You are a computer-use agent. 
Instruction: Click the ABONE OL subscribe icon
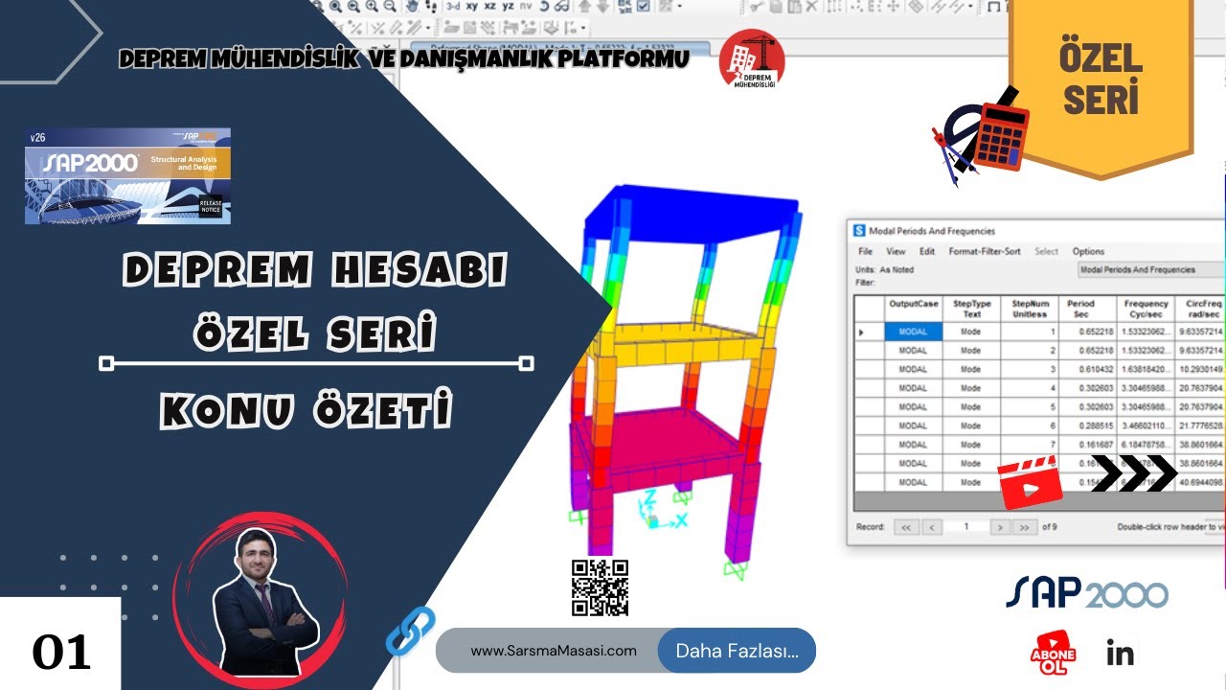point(1056,654)
